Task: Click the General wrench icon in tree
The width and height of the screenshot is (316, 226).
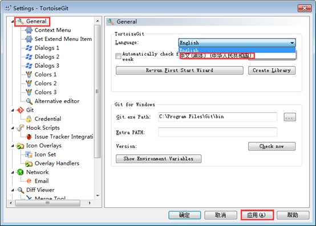Action: coord(21,21)
